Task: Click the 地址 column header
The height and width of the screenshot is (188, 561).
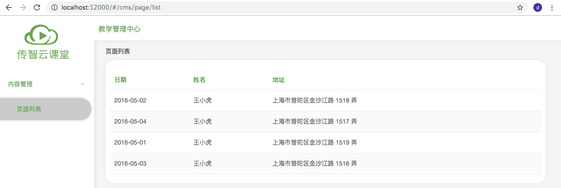Action: tap(279, 80)
